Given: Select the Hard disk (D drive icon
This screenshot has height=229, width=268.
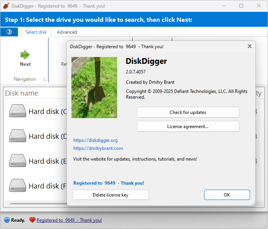Looking at the screenshot, I should 18,136.
